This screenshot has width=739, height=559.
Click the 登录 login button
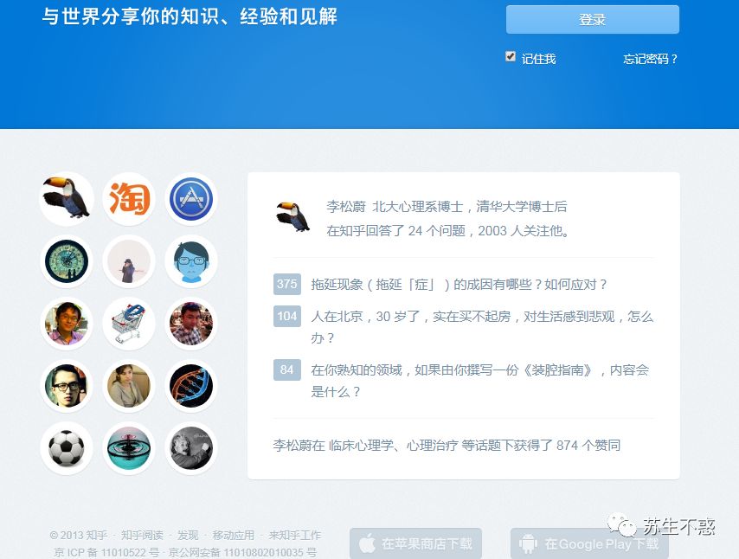point(593,19)
